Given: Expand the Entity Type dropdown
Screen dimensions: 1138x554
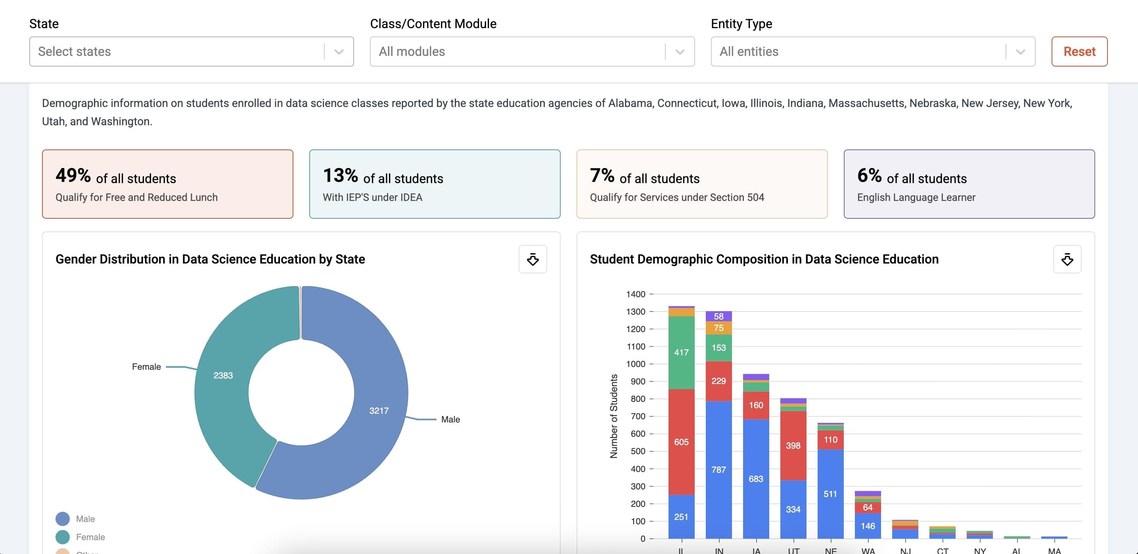Looking at the screenshot, I should [x=1020, y=52].
